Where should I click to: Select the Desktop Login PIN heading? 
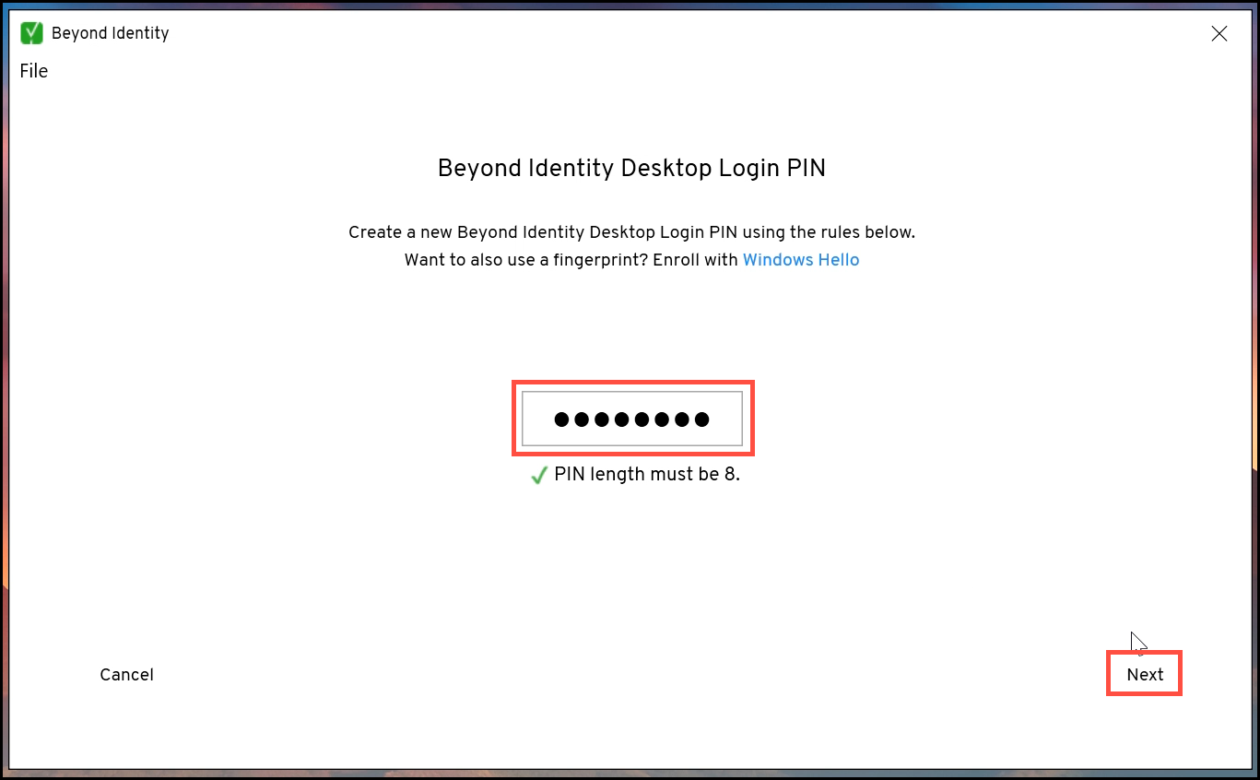[x=631, y=168]
